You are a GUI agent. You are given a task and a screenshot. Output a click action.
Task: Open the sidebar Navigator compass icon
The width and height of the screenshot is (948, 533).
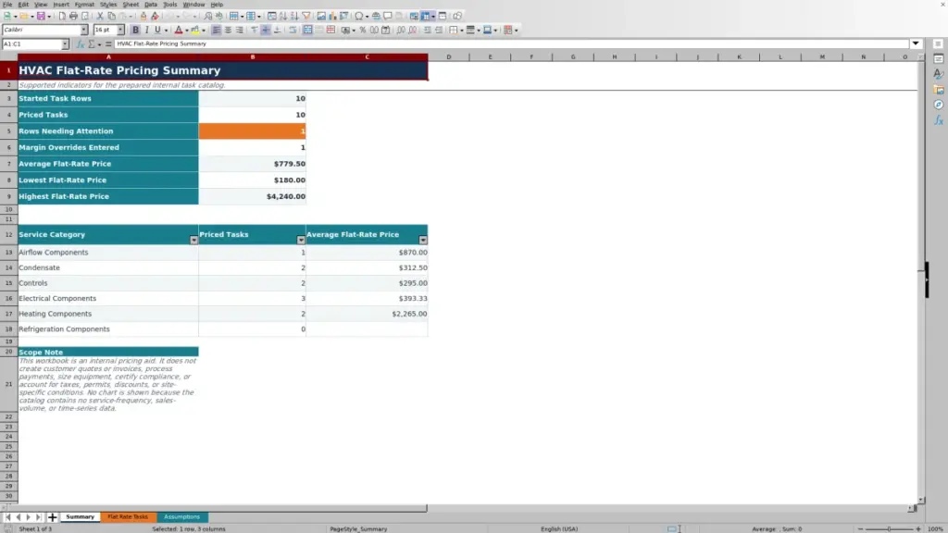[939, 105]
